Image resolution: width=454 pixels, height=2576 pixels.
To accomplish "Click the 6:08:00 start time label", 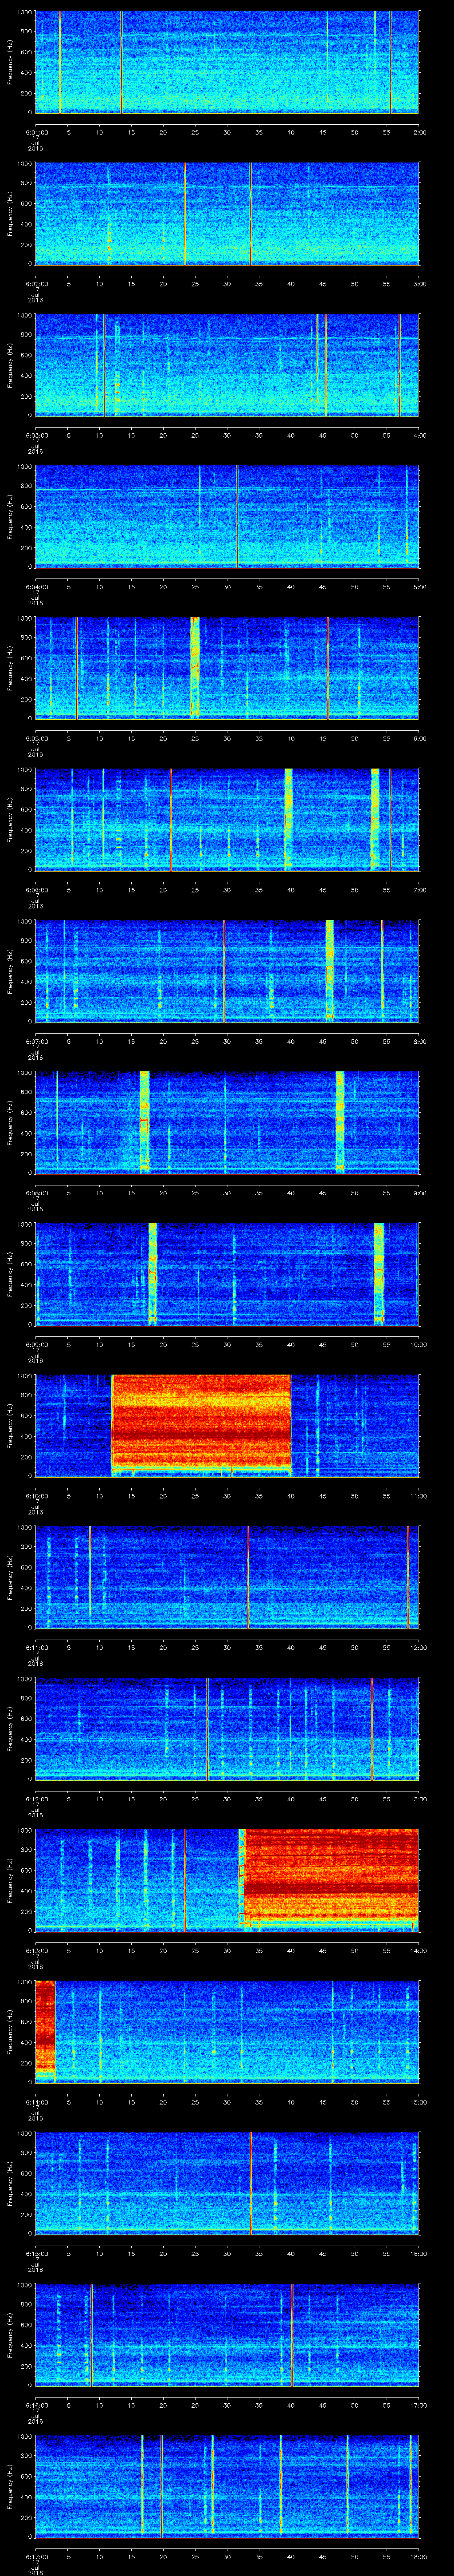I will pos(36,1193).
